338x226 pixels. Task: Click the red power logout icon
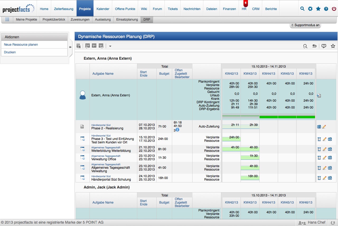coord(334,9)
